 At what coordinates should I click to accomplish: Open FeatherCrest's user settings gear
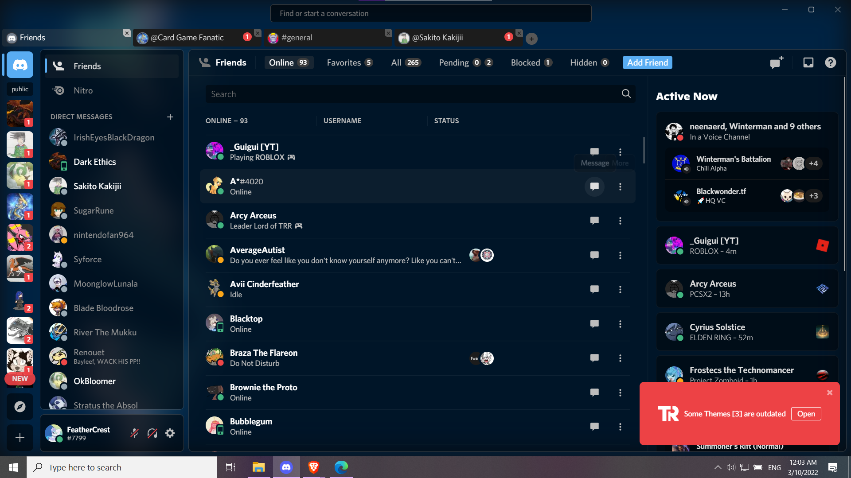(x=170, y=433)
